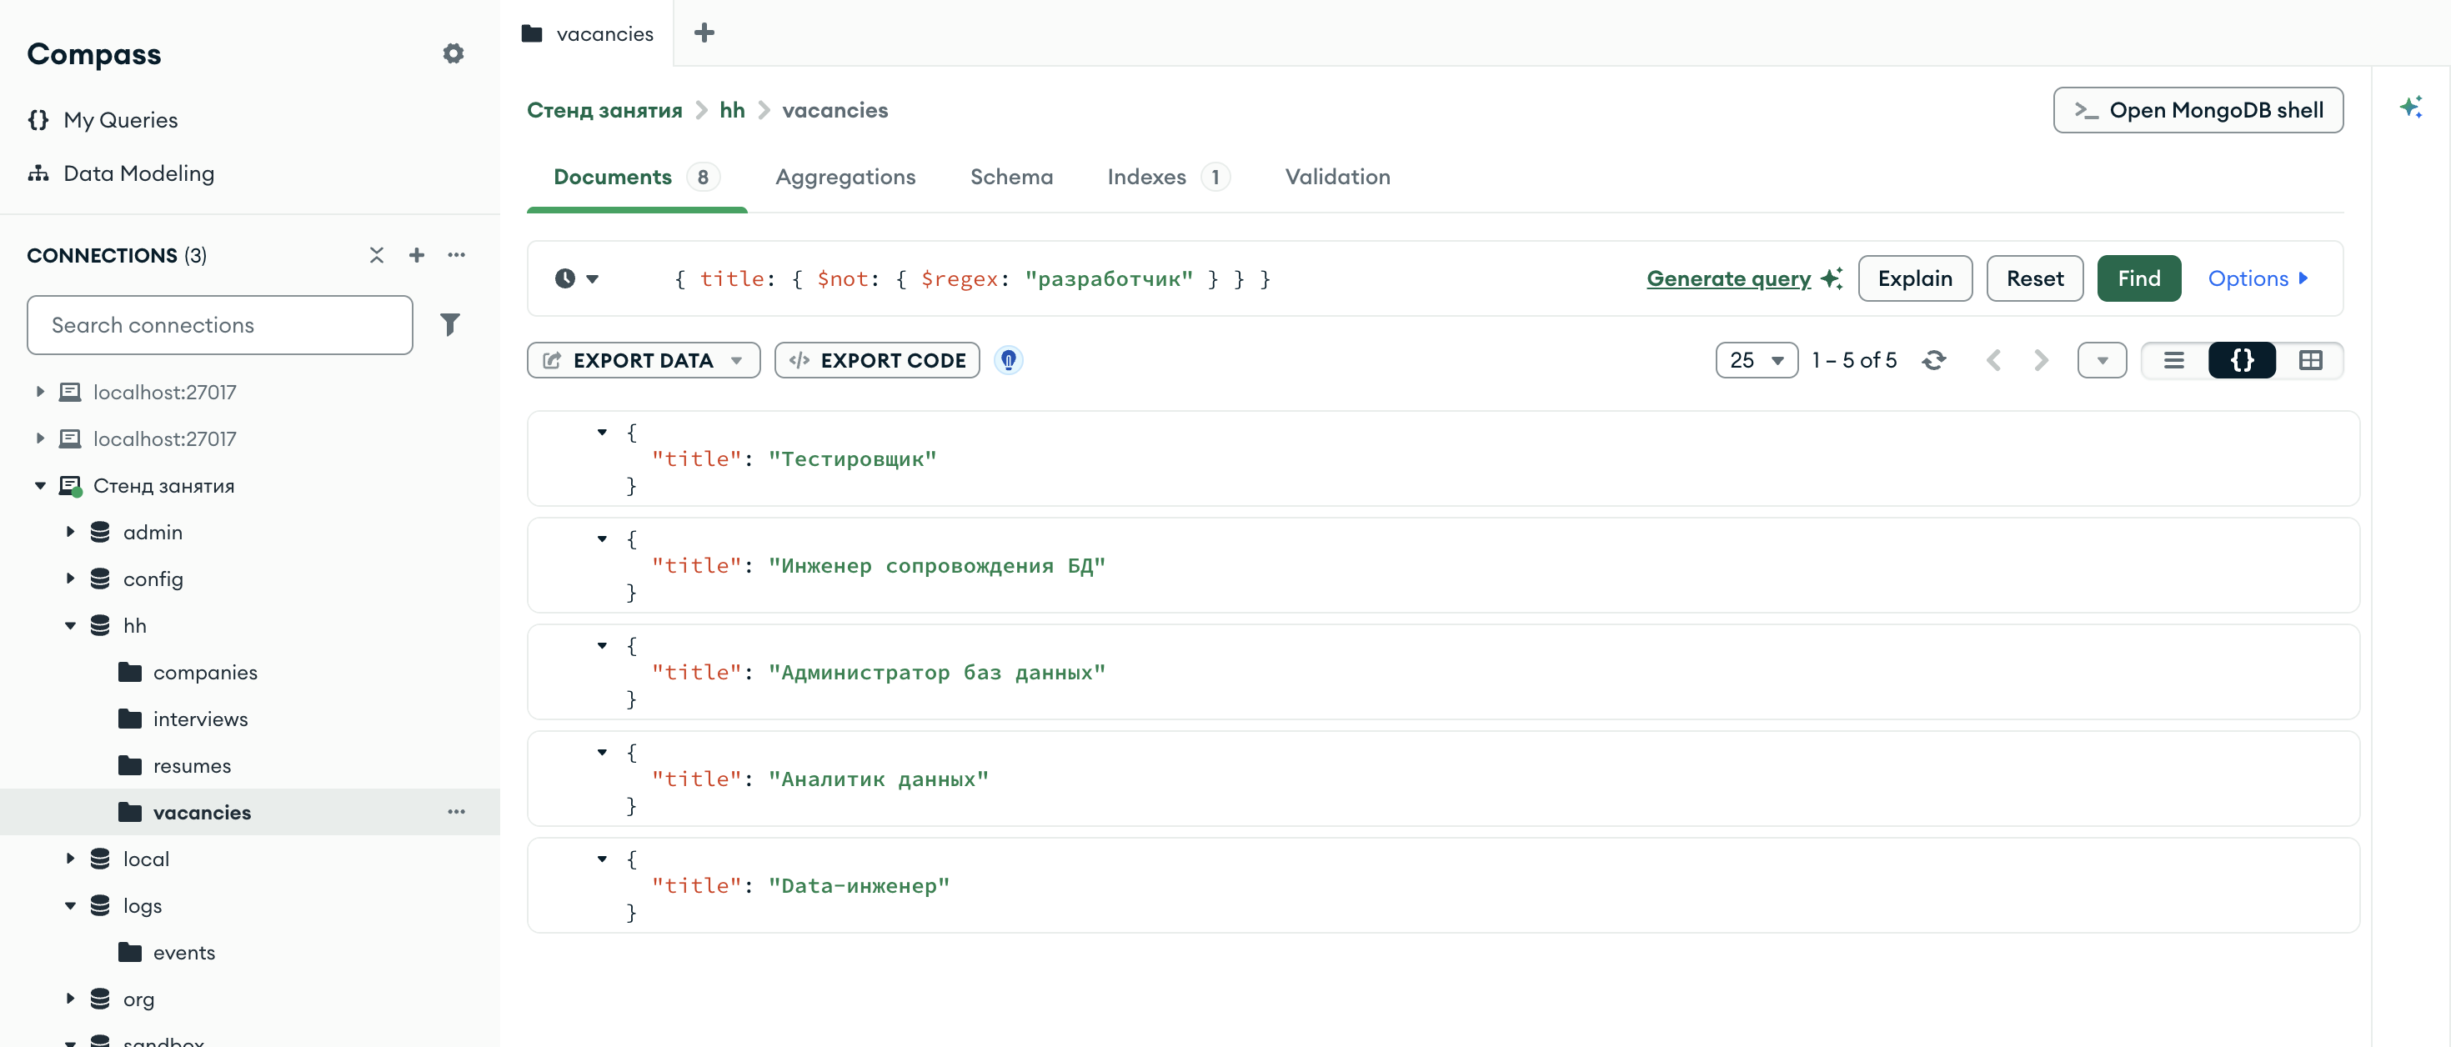Click the query filter text
The width and height of the screenshot is (2451, 1047).
[x=972, y=279]
